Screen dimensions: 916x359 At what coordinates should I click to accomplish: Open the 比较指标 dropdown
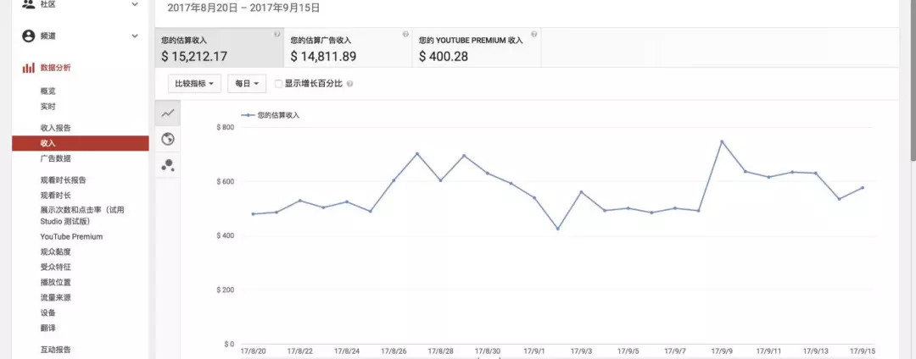click(x=197, y=84)
